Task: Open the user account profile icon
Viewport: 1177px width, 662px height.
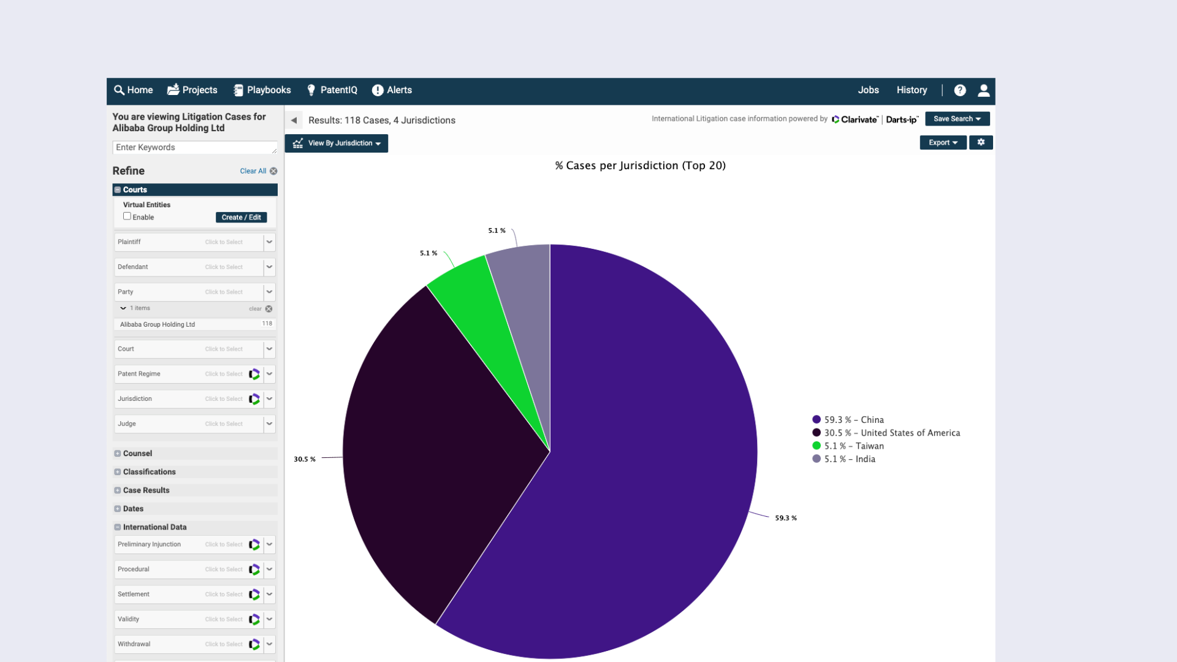Action: 984,90
